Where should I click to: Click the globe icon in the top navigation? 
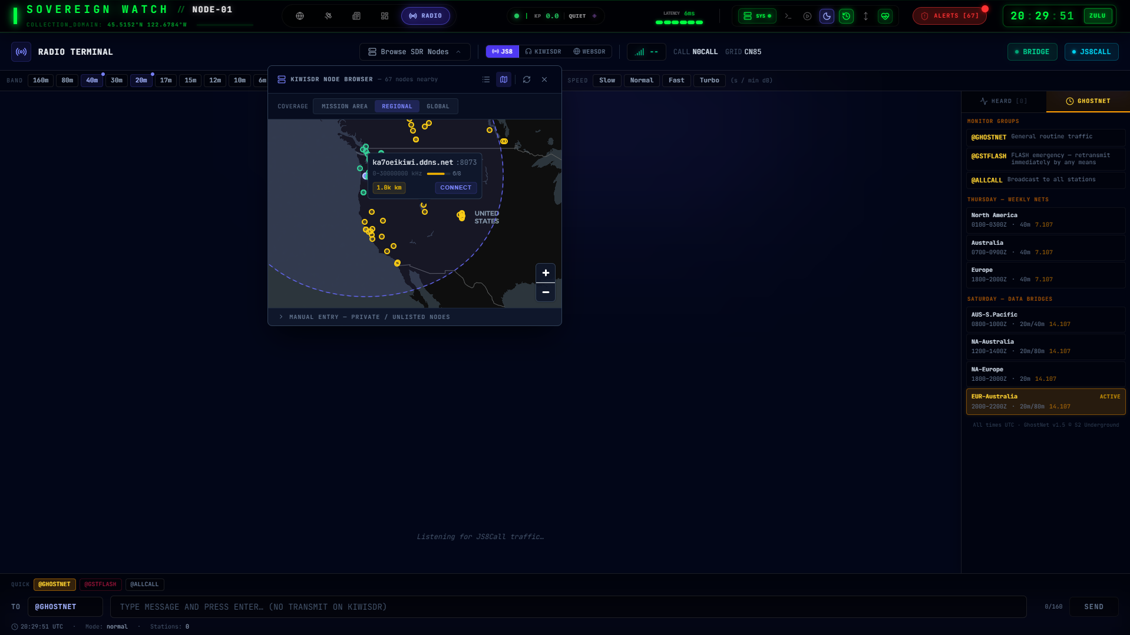coord(299,16)
